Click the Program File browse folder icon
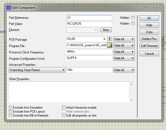The width and height of the screenshot is (166, 130). coord(110,45)
